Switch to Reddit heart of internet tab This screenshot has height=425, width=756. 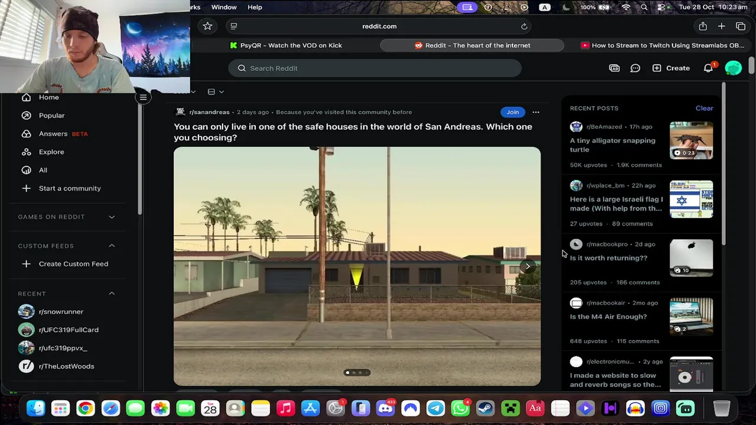point(472,45)
